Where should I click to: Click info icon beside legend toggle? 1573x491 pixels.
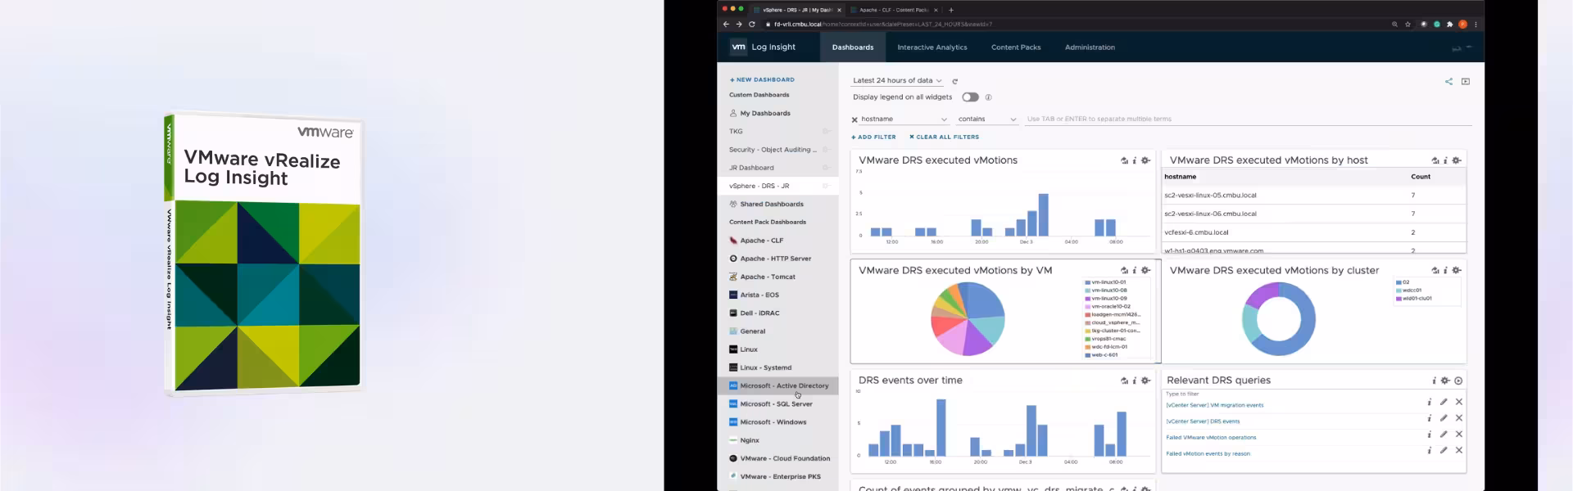coord(988,97)
